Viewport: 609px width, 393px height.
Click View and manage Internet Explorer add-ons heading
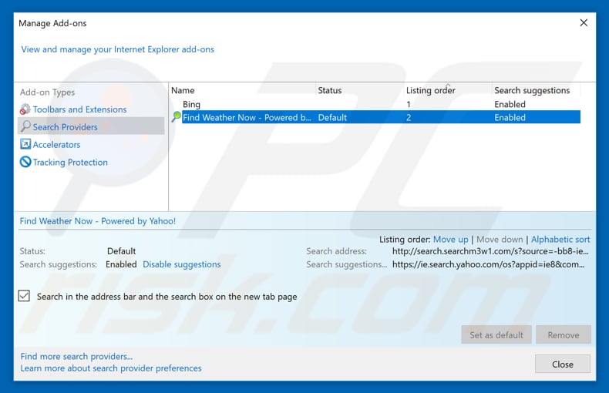coord(117,49)
